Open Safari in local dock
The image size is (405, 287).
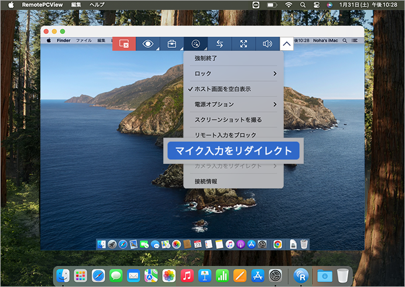point(98,276)
